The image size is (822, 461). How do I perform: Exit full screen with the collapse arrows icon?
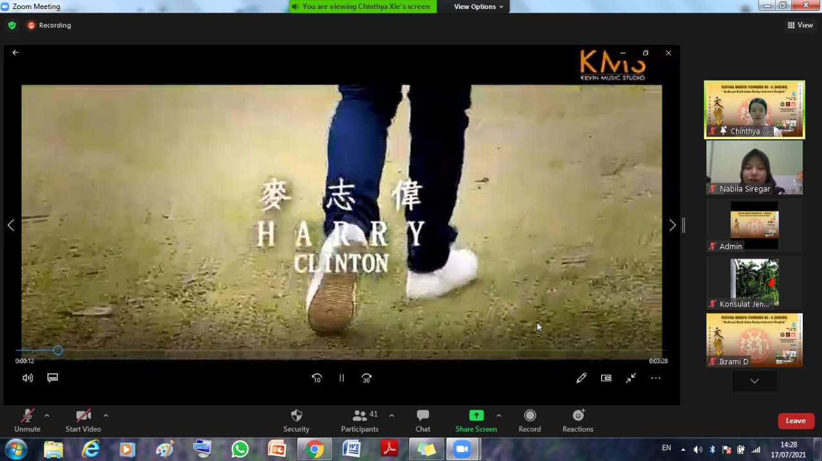tap(631, 378)
